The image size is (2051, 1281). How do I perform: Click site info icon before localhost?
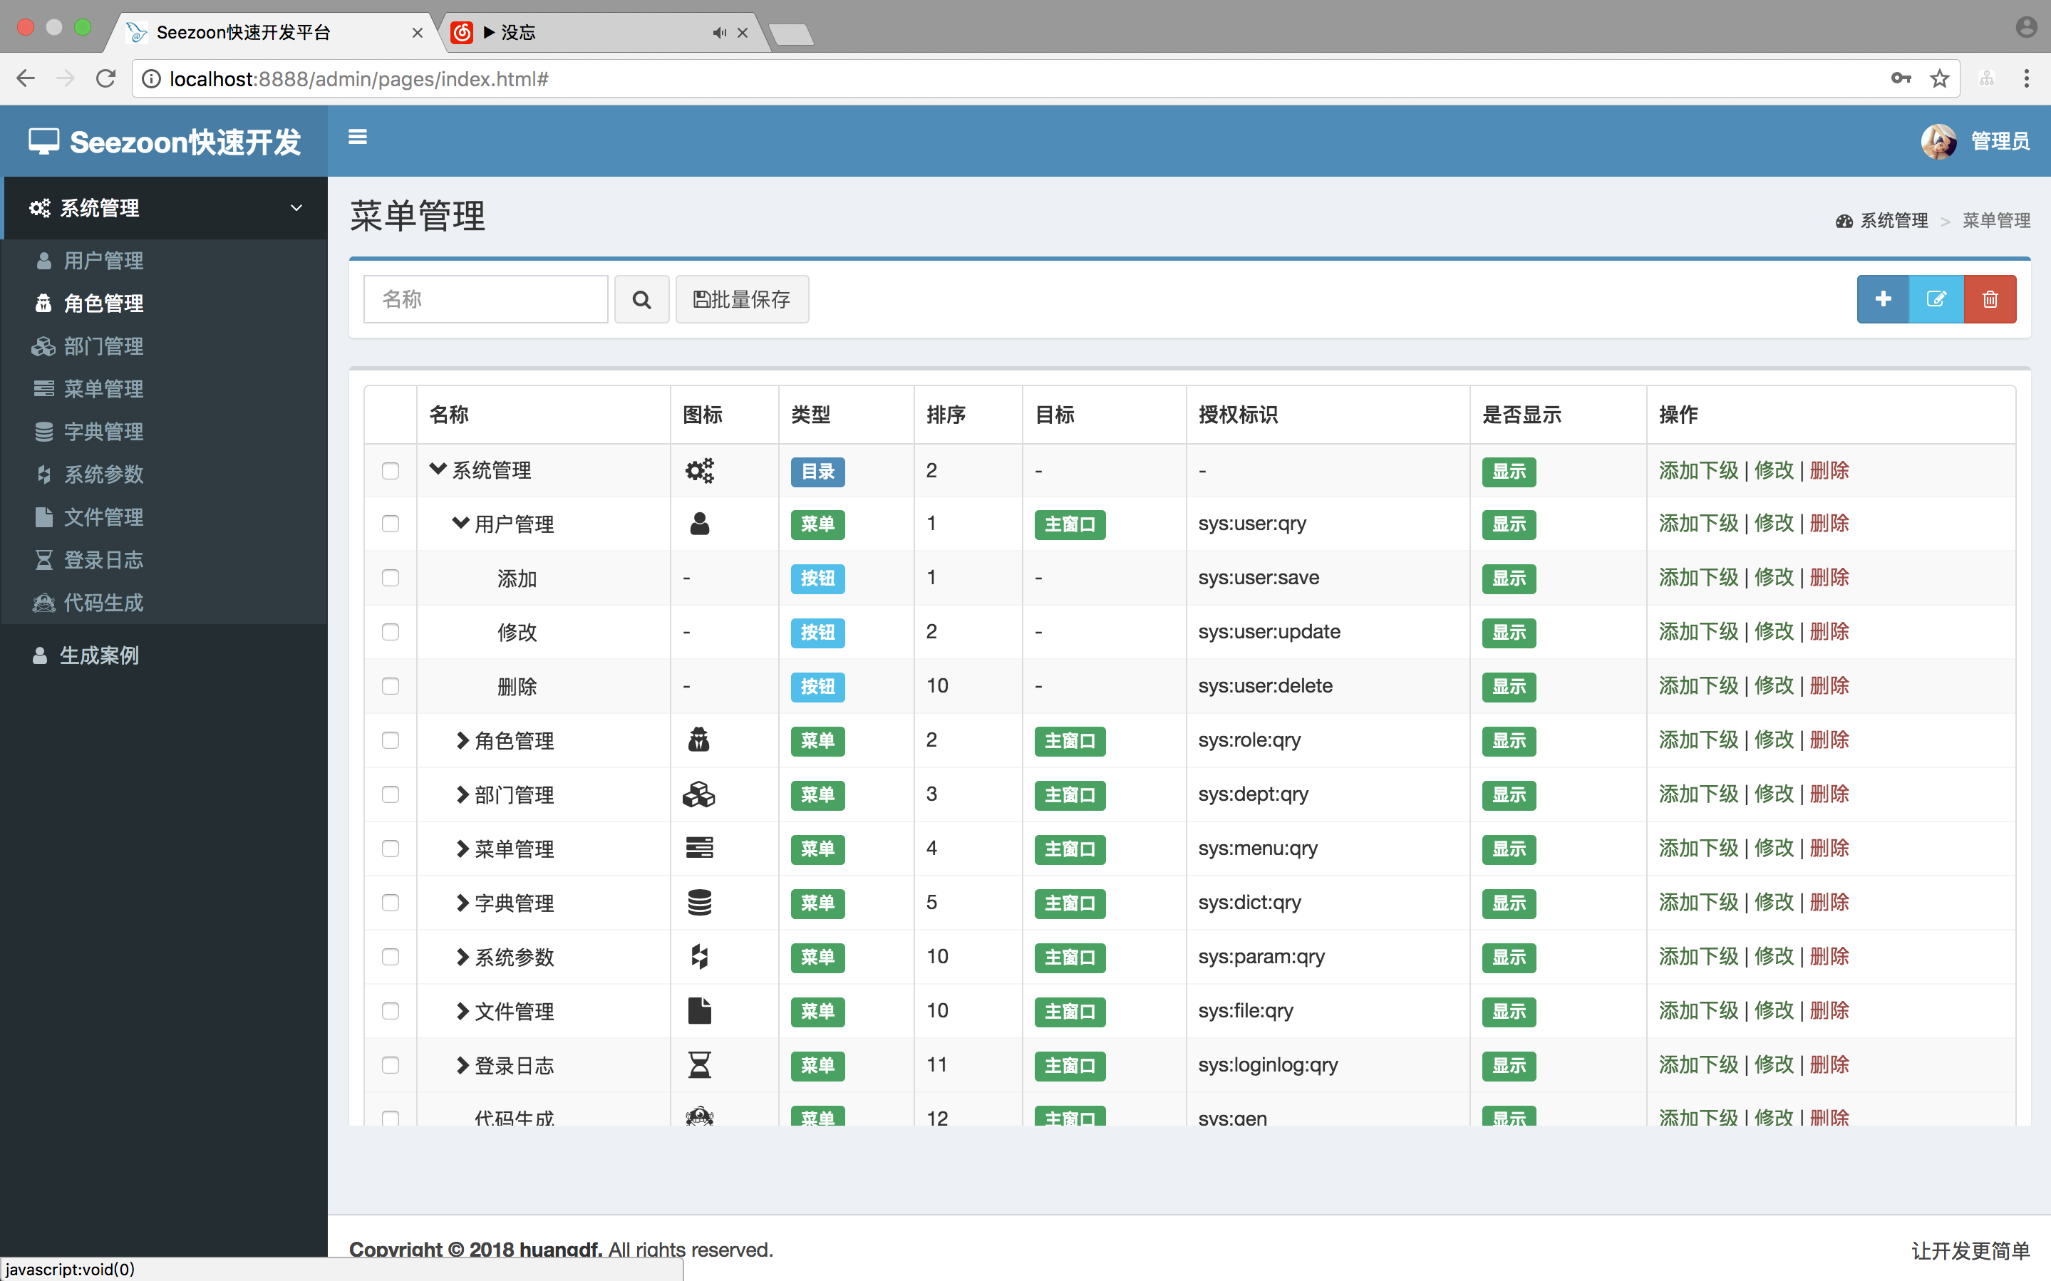coord(151,79)
